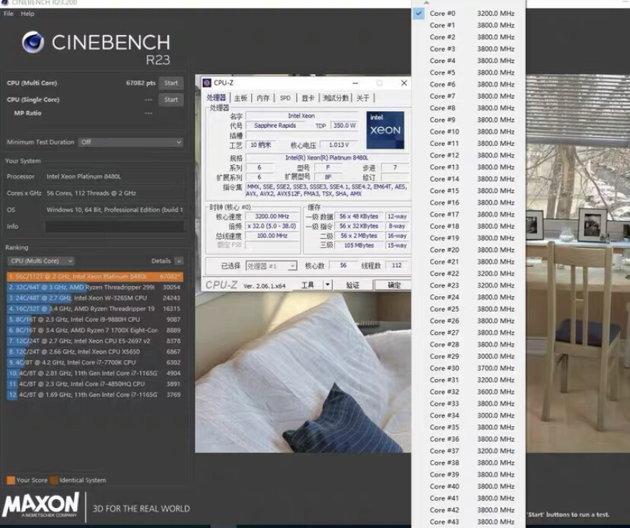Switch to the 关于 tab in CPU-Z
The width and height of the screenshot is (630, 528).
(x=362, y=98)
